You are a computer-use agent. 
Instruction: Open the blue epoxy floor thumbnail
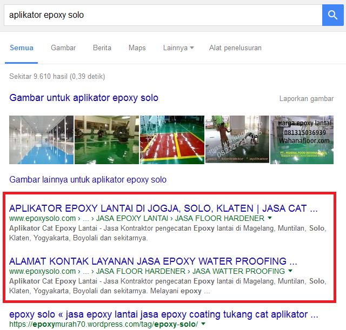coord(41,140)
